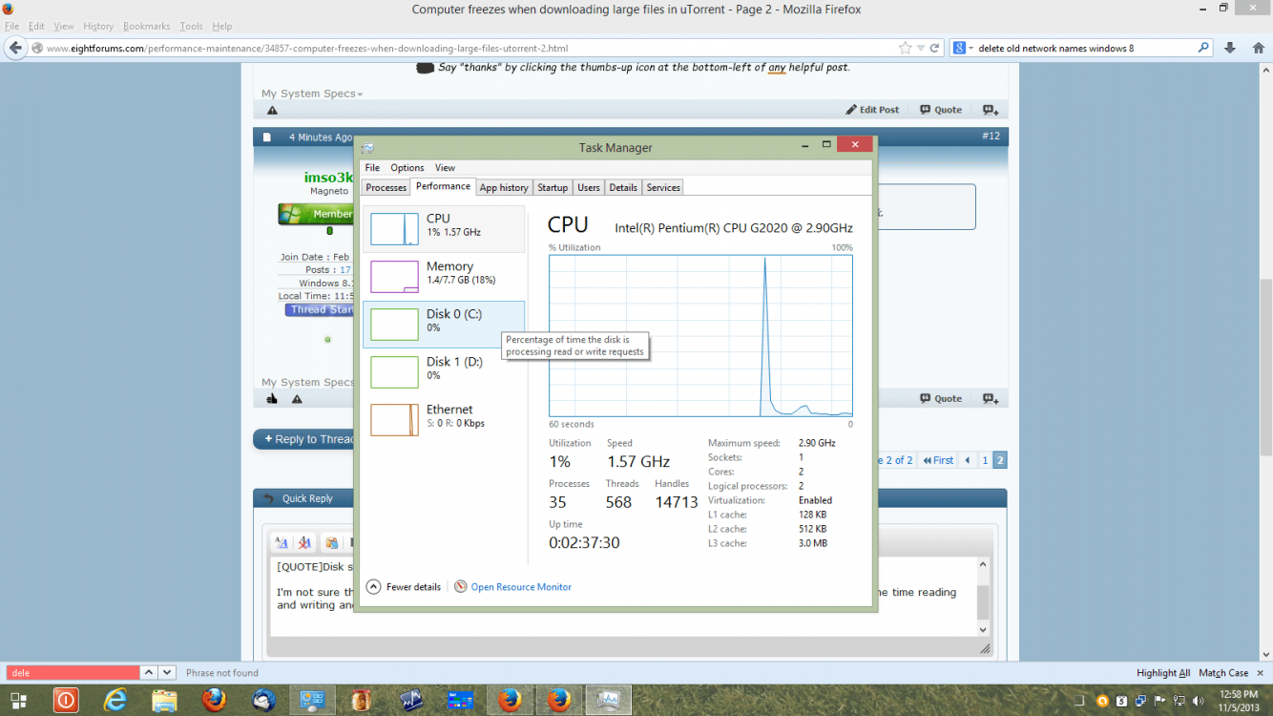The height and width of the screenshot is (716, 1273).
Task: Select the Memory entry in Task Manager
Action: [444, 277]
